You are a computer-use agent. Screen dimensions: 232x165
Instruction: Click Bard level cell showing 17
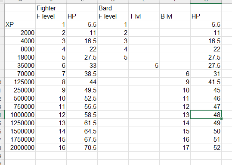coord(175,147)
